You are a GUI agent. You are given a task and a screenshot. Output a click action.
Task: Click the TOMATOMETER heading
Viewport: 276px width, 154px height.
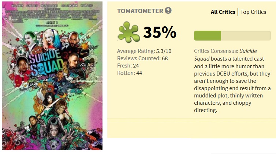click(140, 11)
